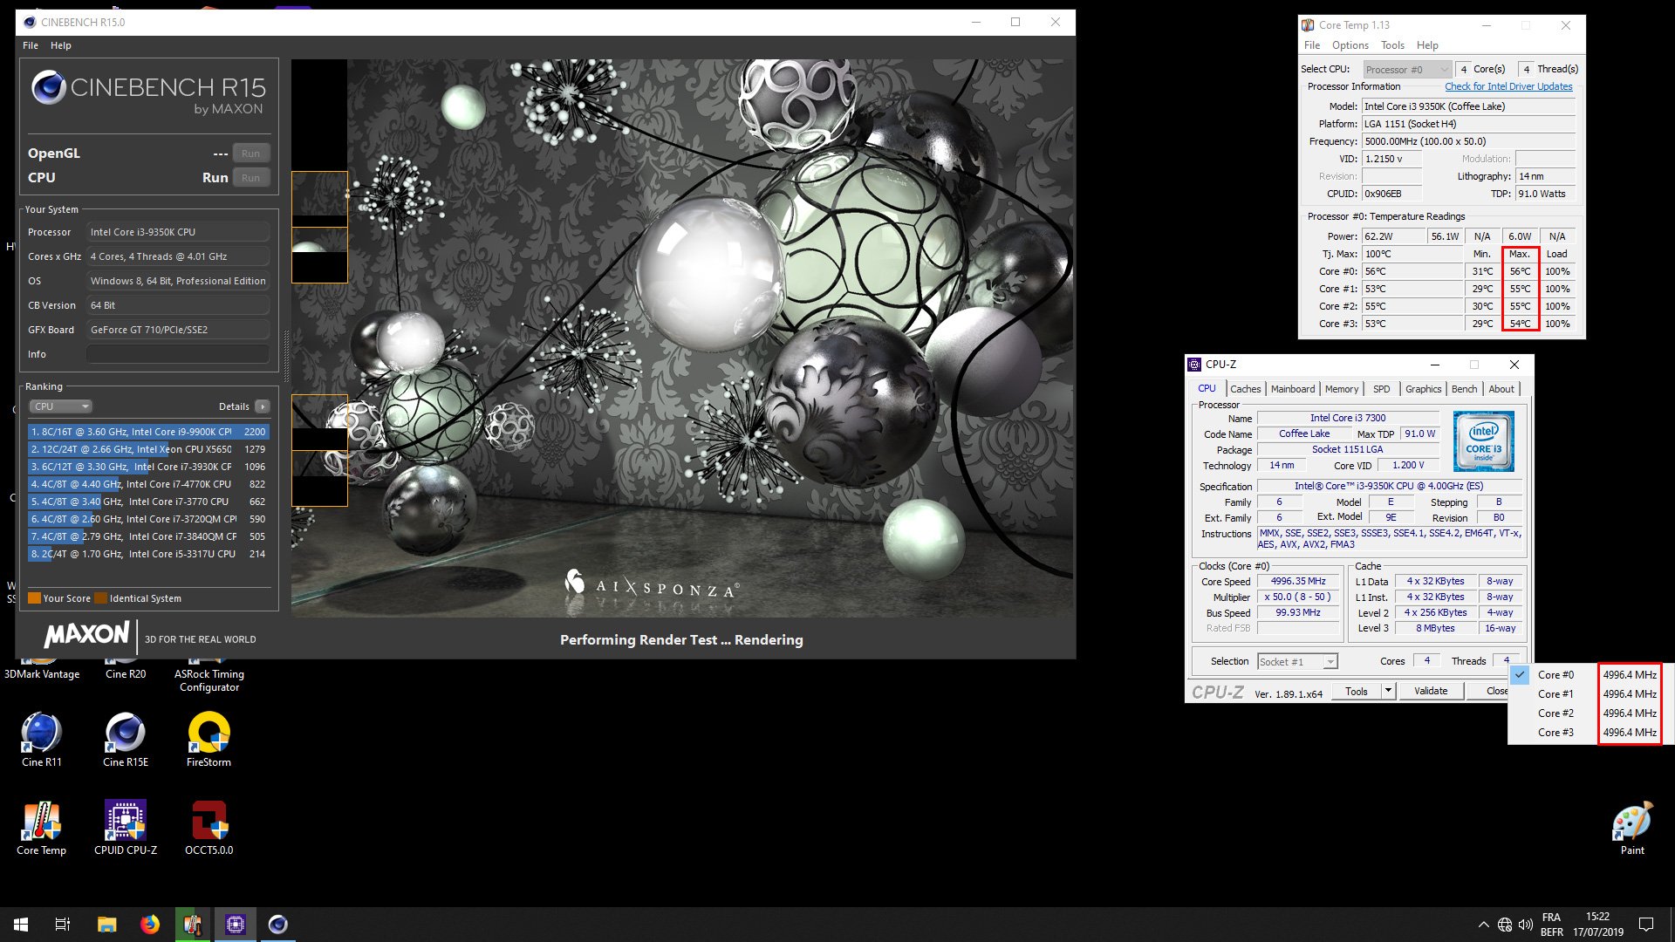This screenshot has height=942, width=1675.
Task: Switch to CPU-Z Graphics tab
Action: [x=1423, y=389]
